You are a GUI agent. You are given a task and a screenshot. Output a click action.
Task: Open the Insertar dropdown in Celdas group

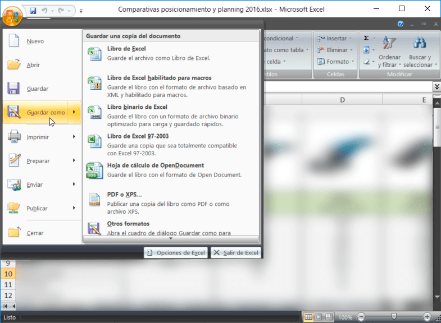click(335, 38)
